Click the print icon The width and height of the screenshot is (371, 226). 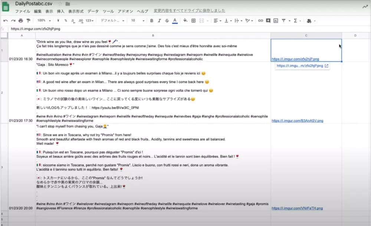click(x=20, y=20)
